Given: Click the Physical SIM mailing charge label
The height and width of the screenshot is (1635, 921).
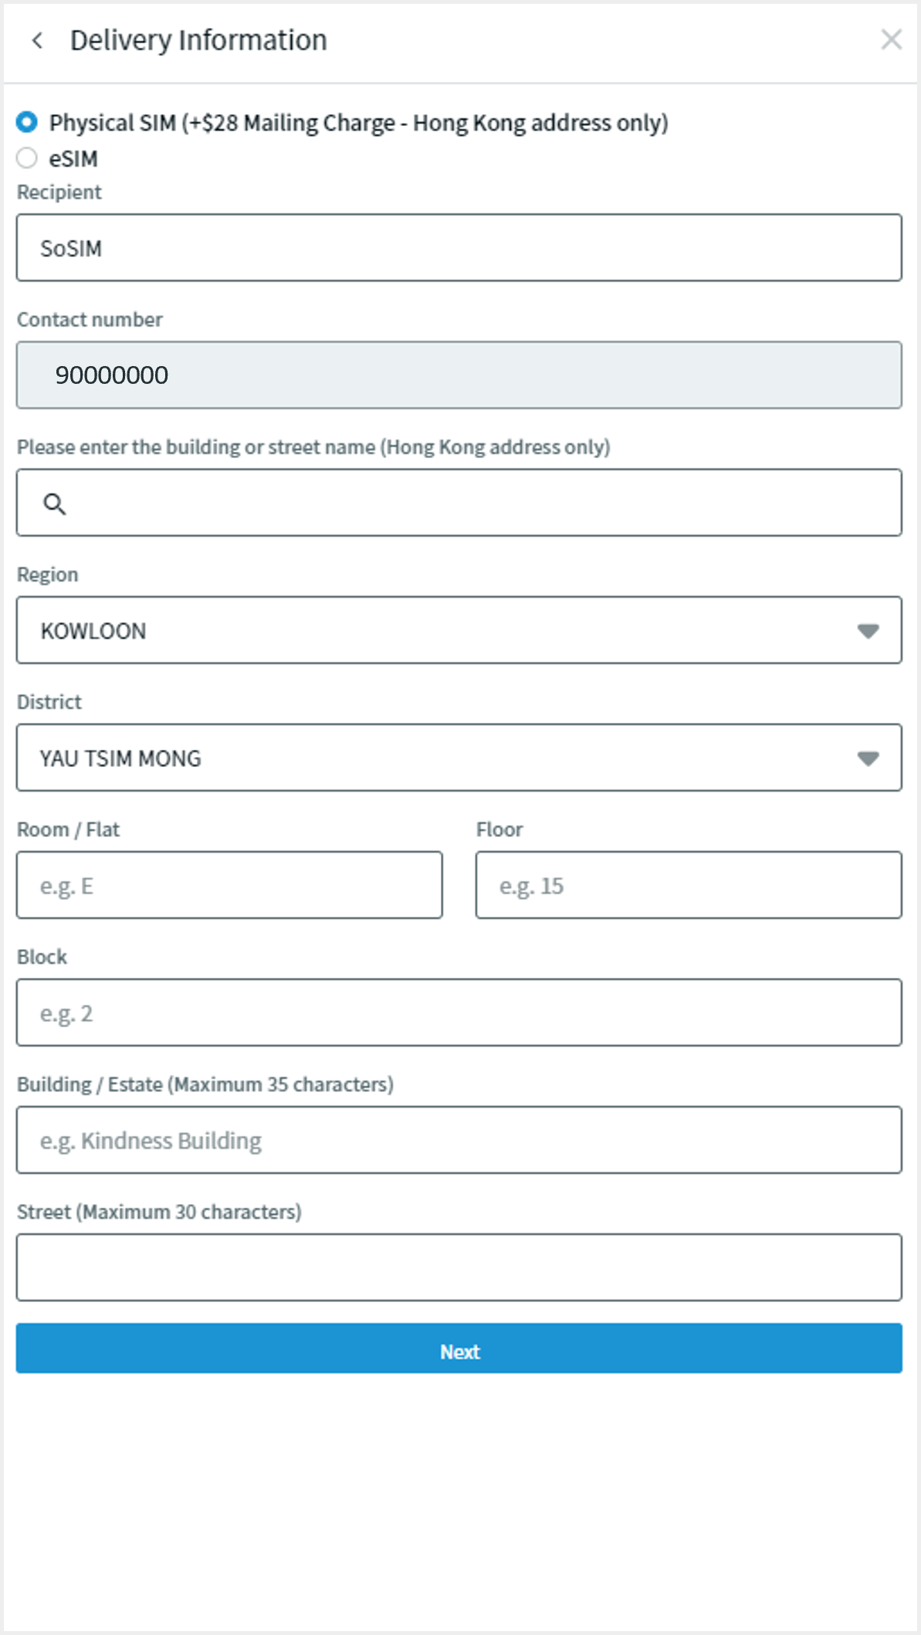Looking at the screenshot, I should point(358,123).
